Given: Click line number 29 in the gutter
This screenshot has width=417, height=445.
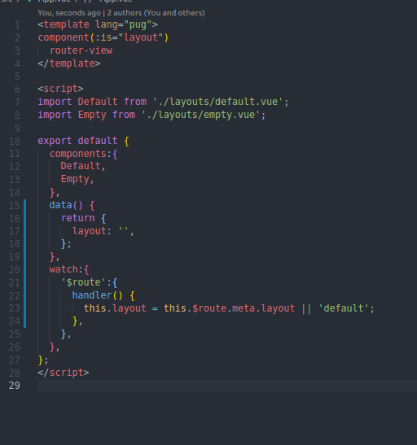Looking at the screenshot, I should 15,386.
